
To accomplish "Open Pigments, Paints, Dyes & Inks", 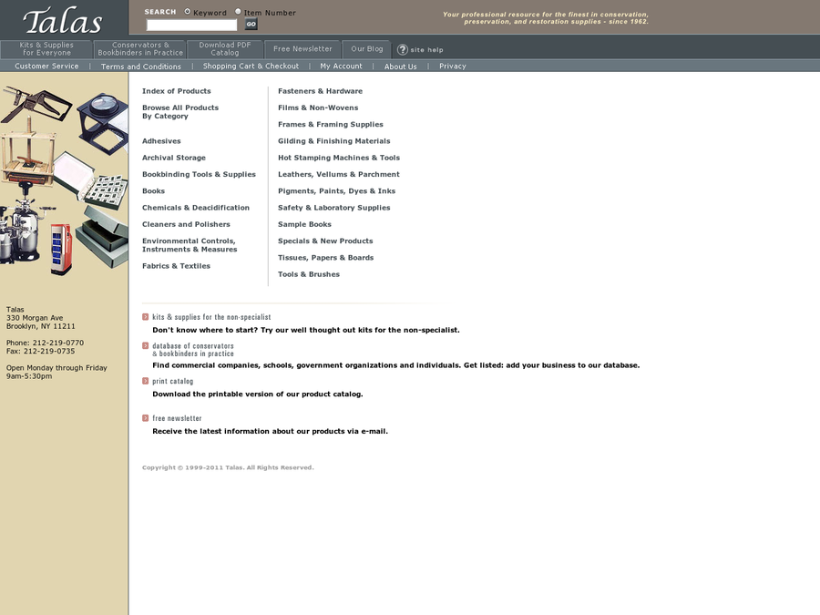I will pos(337,191).
